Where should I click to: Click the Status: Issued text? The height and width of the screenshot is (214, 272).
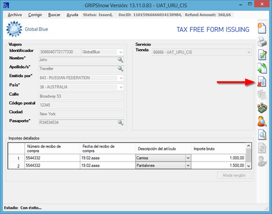click(98, 15)
